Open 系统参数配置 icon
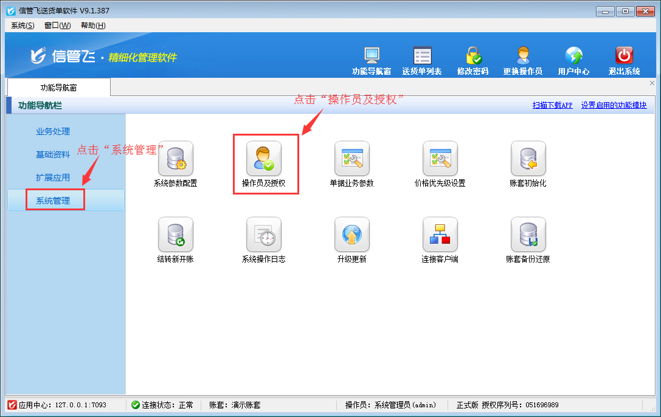 176,159
